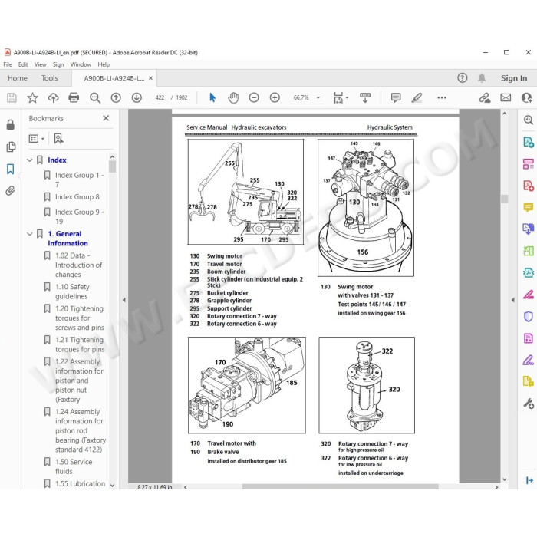Open the Help question mark
The width and height of the screenshot is (537, 537).
463,78
